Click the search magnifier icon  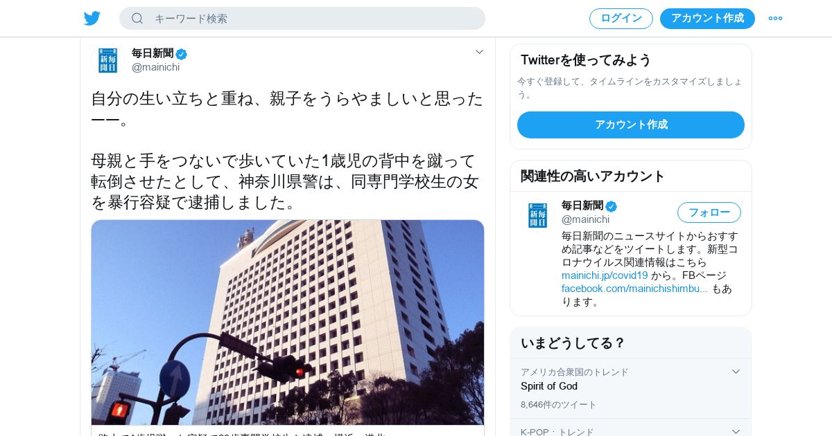[137, 18]
